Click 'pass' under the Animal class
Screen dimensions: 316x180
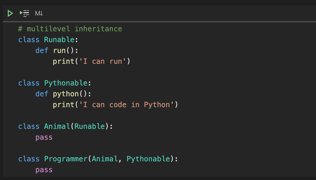click(44, 137)
